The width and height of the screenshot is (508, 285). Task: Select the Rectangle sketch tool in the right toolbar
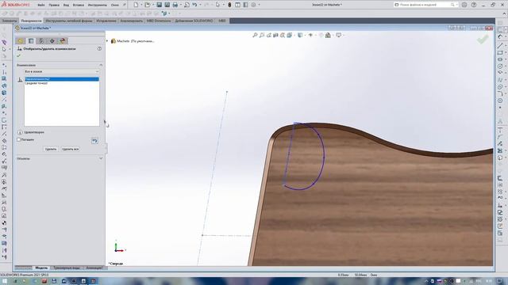coord(500,53)
